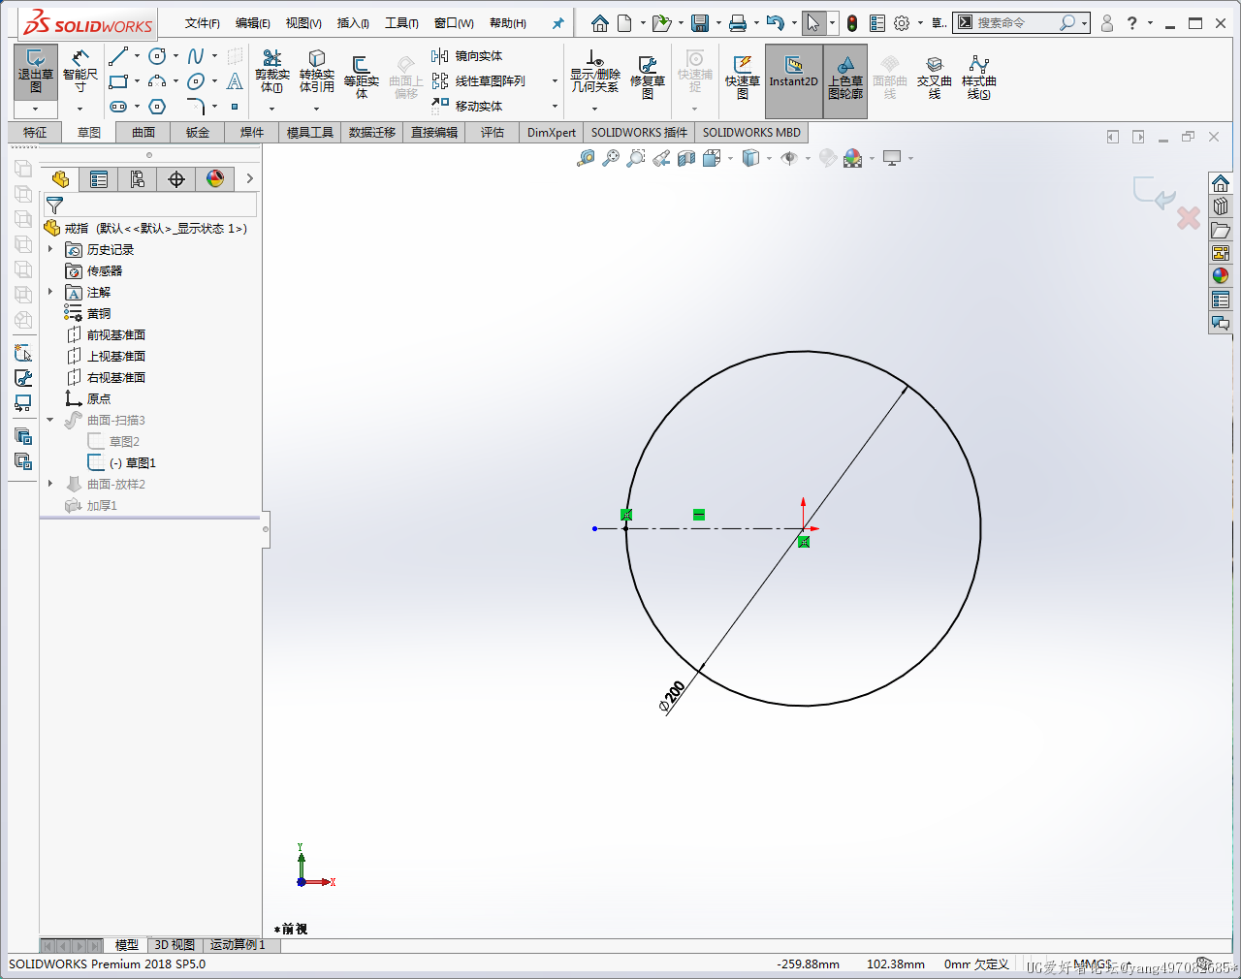Image resolution: width=1241 pixels, height=979 pixels.
Task: Open the Line tool dropdown arrow
Action: [137, 56]
